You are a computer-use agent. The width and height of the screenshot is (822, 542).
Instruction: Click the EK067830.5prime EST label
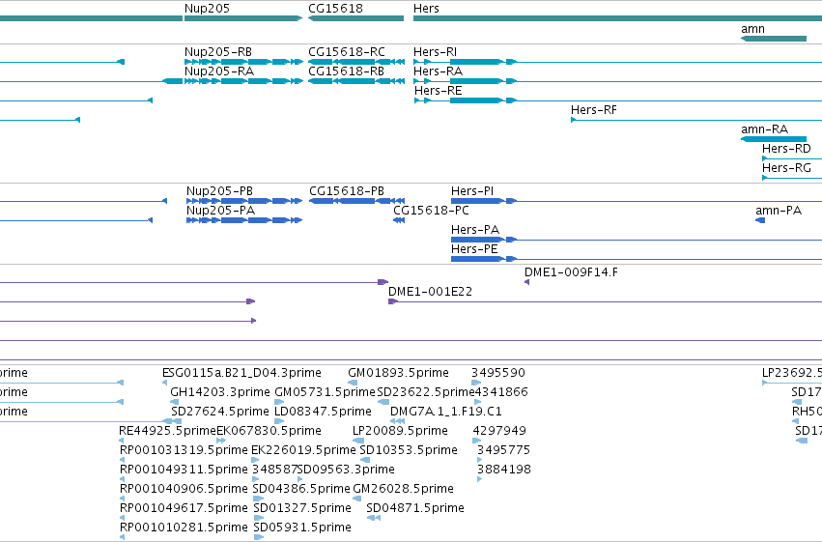[x=269, y=432]
